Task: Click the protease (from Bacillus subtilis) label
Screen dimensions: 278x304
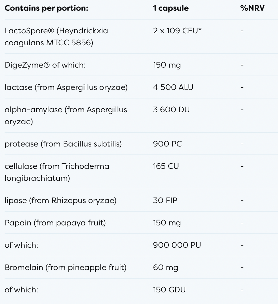Action: [63, 144]
